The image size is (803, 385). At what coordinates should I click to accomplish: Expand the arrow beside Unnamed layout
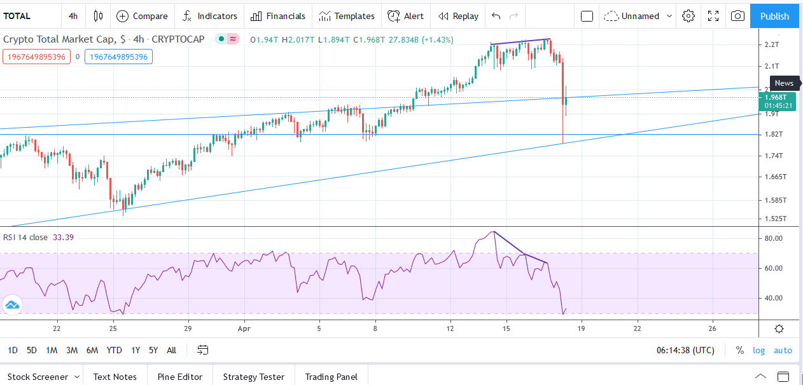point(669,16)
